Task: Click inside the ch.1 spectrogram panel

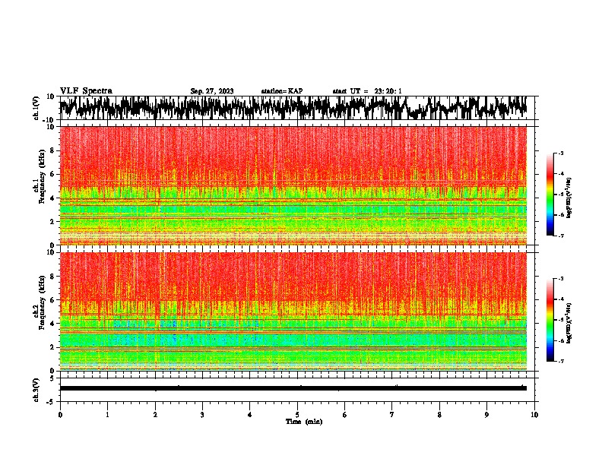Action: pos(293,185)
